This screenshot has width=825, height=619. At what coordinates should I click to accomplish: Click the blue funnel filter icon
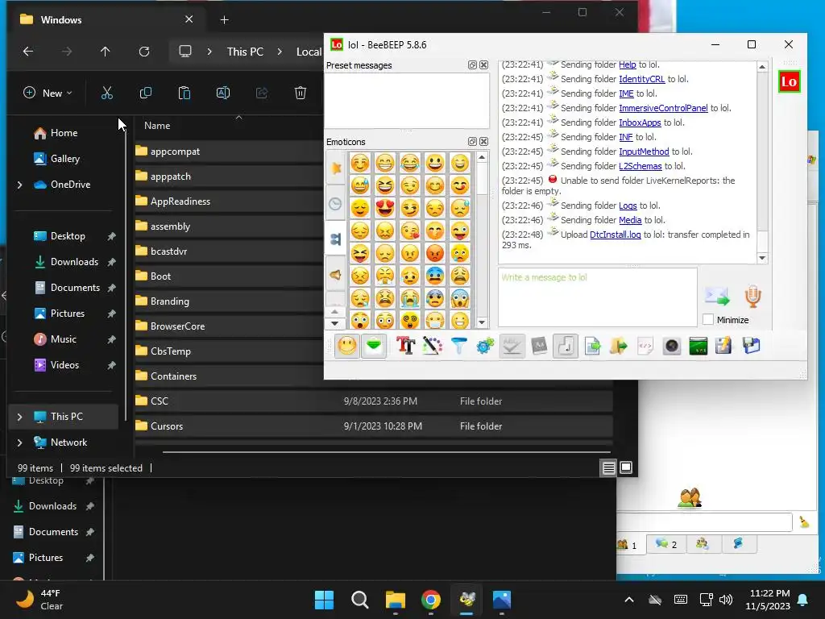(x=458, y=346)
